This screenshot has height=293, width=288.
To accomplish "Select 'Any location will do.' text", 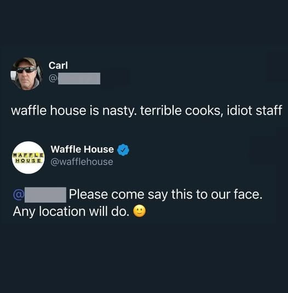I will coord(71,212).
